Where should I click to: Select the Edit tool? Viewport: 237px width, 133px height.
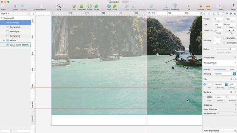(74, 6)
